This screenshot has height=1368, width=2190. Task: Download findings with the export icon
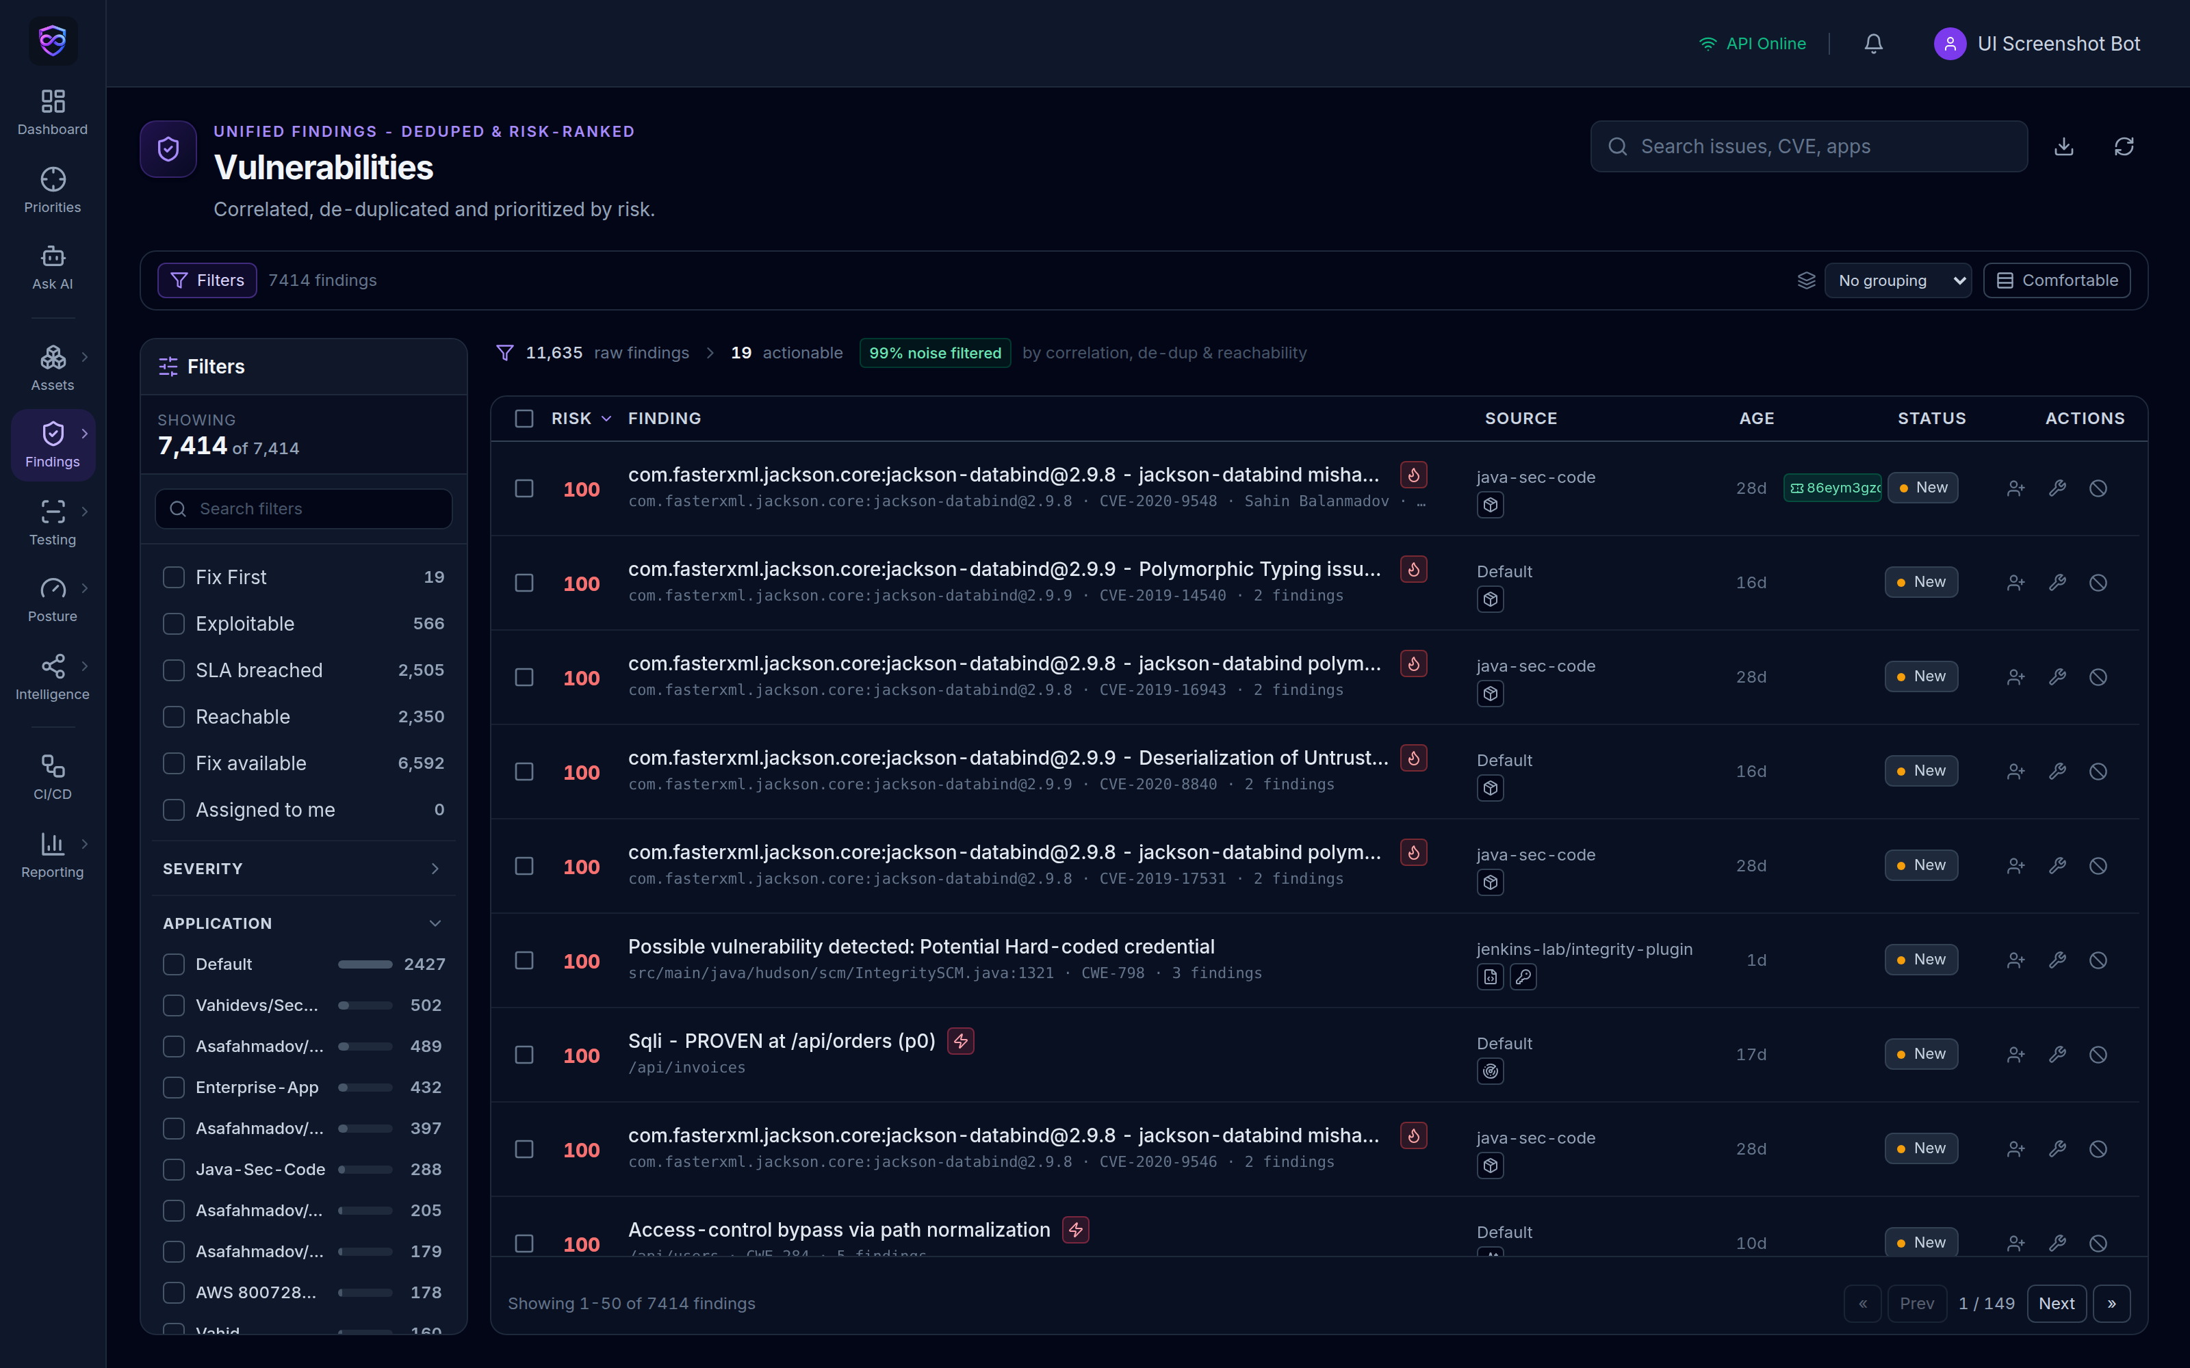(x=2063, y=146)
